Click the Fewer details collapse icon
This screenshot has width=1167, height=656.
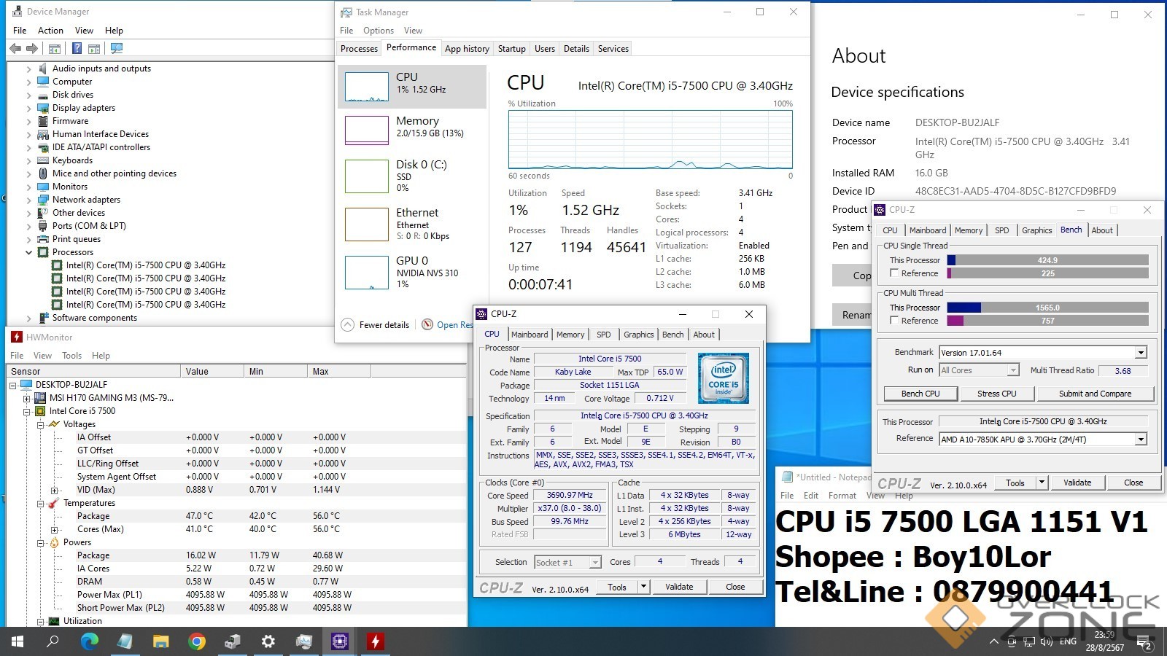348,325
